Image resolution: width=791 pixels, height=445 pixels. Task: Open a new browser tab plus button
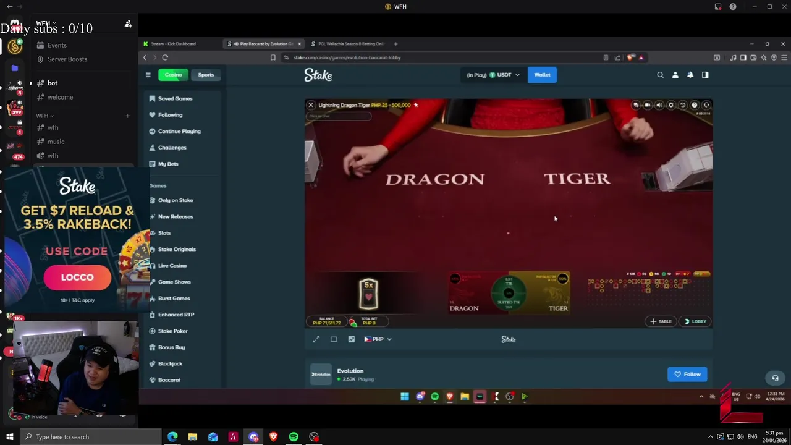(396, 44)
